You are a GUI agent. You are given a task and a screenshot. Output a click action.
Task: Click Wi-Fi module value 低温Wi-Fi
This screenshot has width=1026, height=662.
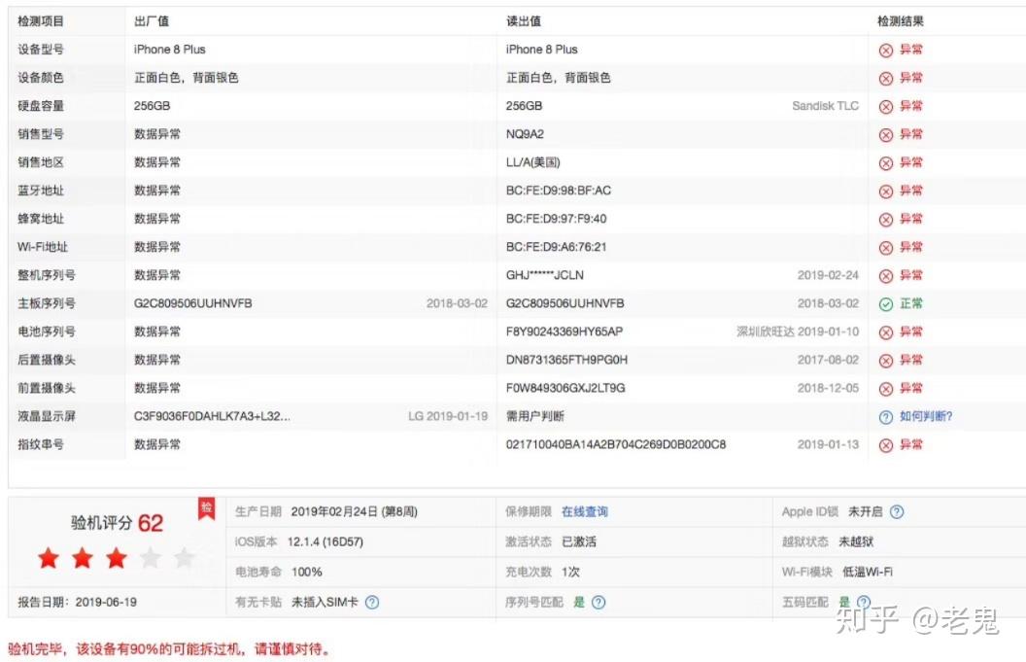pyautogui.click(x=868, y=572)
